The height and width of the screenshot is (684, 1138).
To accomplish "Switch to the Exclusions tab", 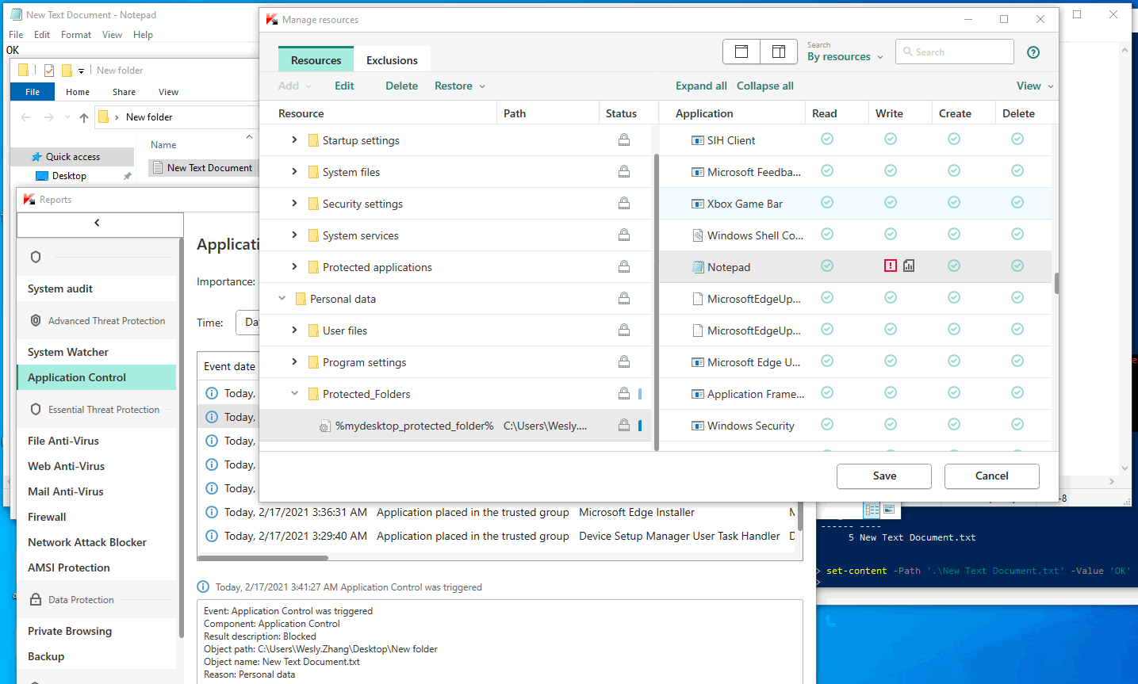I will [x=392, y=60].
